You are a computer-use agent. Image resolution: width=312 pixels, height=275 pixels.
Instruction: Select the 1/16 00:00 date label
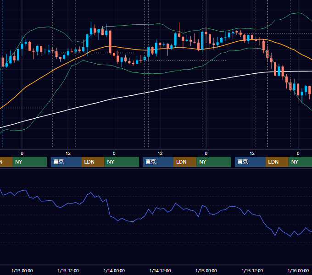click(298, 270)
